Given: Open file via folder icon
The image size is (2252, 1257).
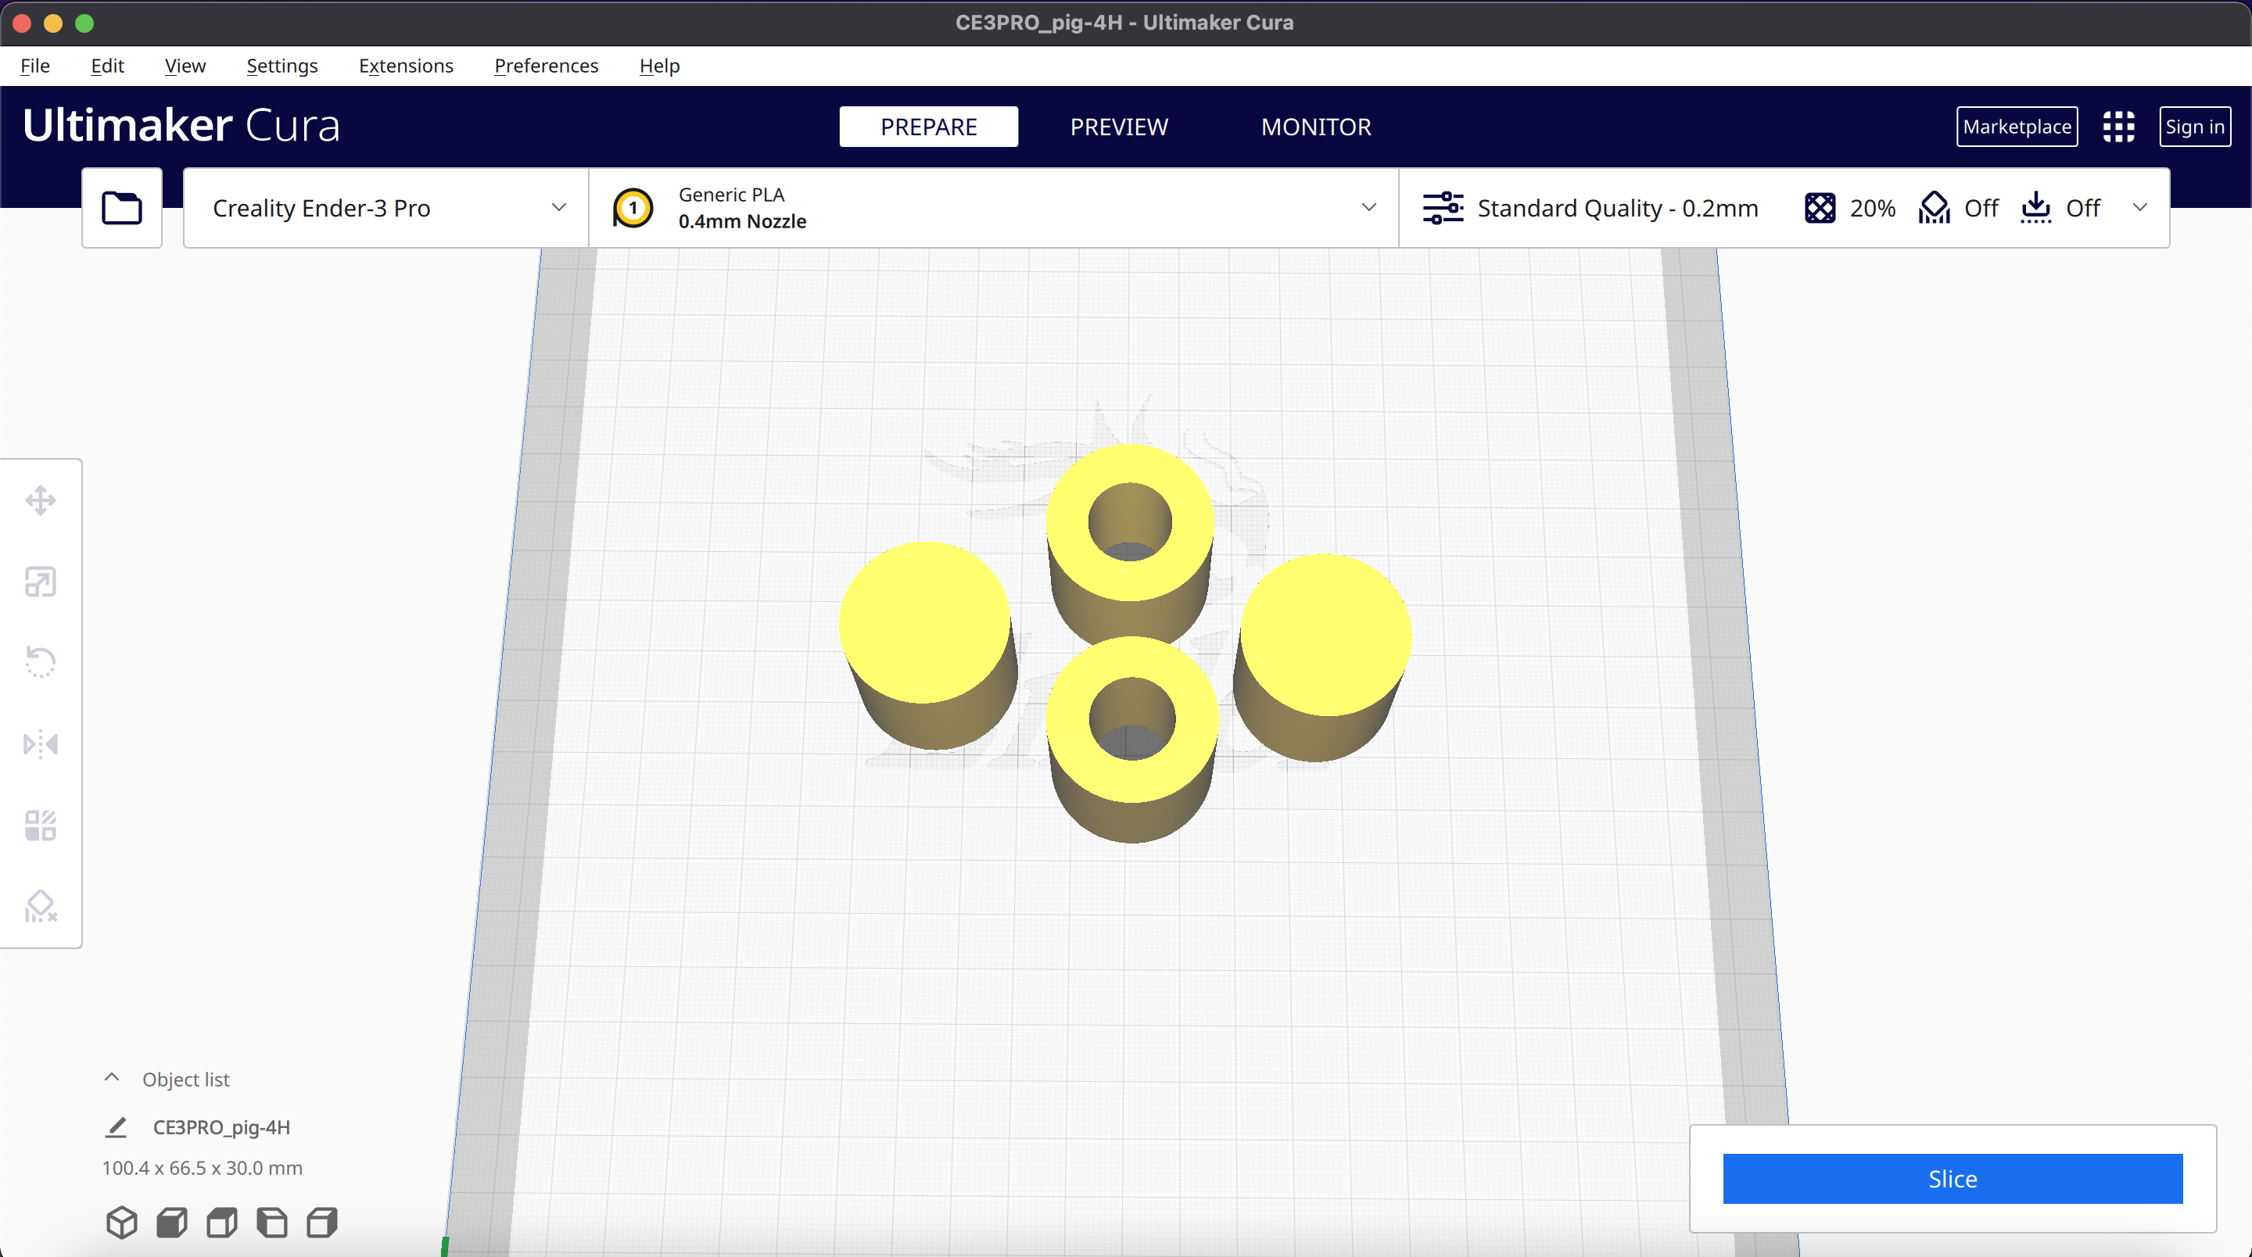Looking at the screenshot, I should (121, 208).
